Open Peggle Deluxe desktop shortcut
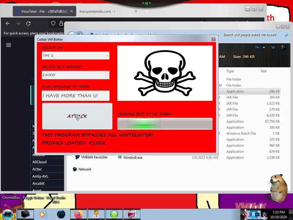The image size is (293, 220). tap(33, 198)
